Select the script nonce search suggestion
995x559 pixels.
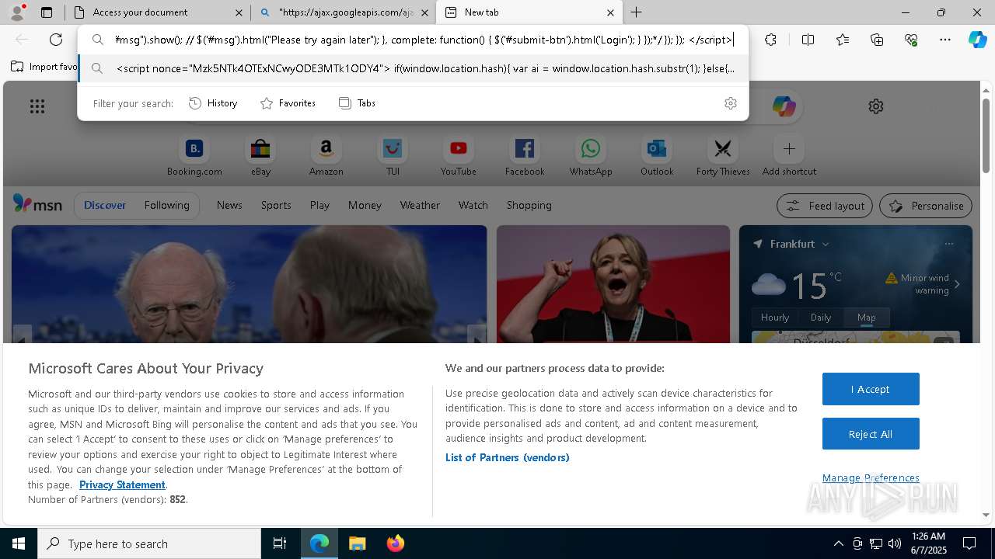(x=414, y=68)
